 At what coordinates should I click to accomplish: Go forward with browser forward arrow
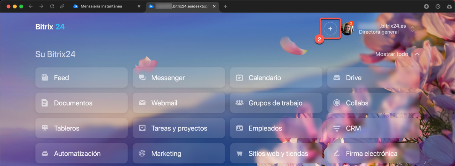tap(41, 6)
